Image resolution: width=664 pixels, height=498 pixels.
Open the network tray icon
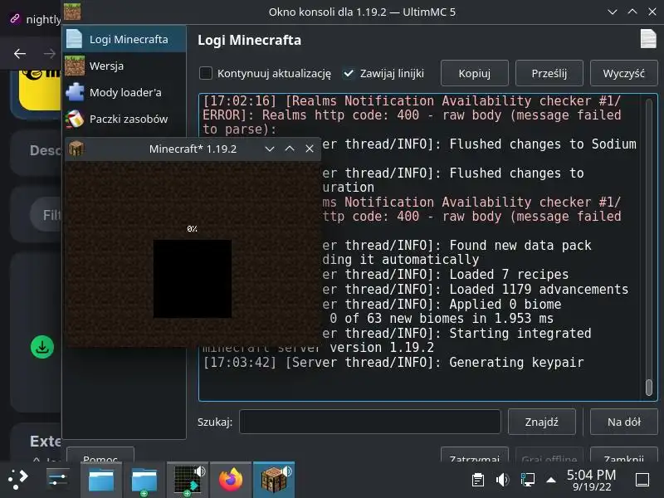click(x=527, y=480)
